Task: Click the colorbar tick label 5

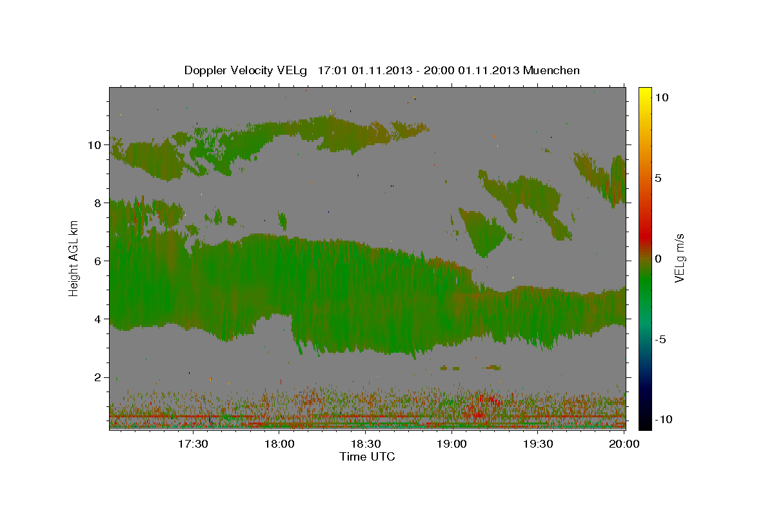Action: tap(658, 178)
